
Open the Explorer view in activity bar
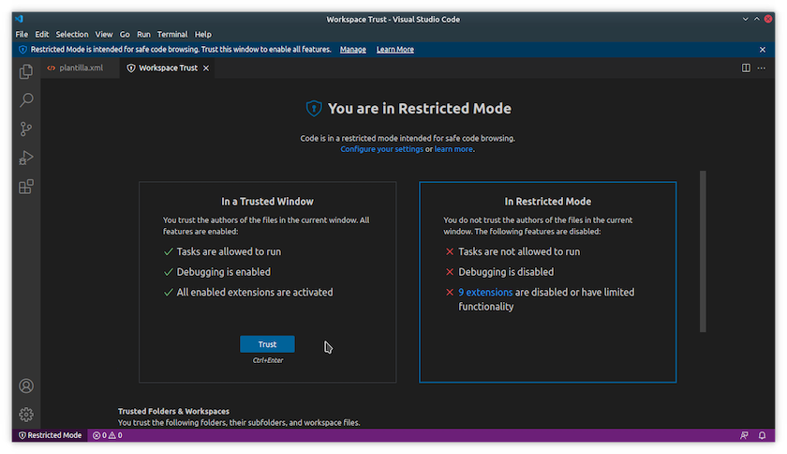tap(26, 70)
